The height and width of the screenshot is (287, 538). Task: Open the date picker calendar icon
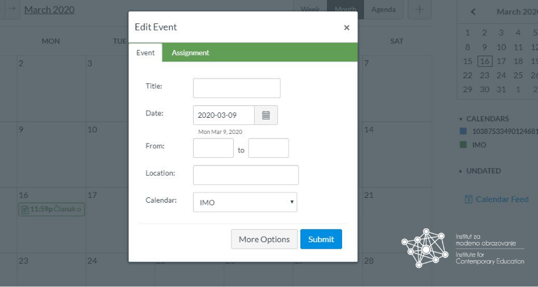266,115
